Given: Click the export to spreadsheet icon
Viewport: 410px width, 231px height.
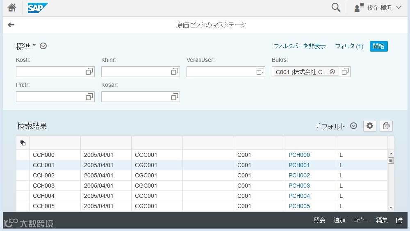Looking at the screenshot, I should click(386, 126).
